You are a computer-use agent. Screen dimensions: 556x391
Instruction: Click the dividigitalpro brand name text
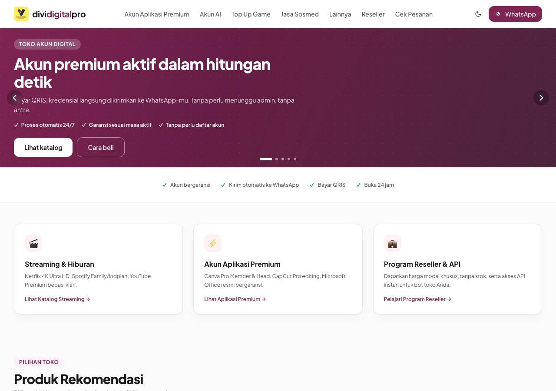[59, 14]
